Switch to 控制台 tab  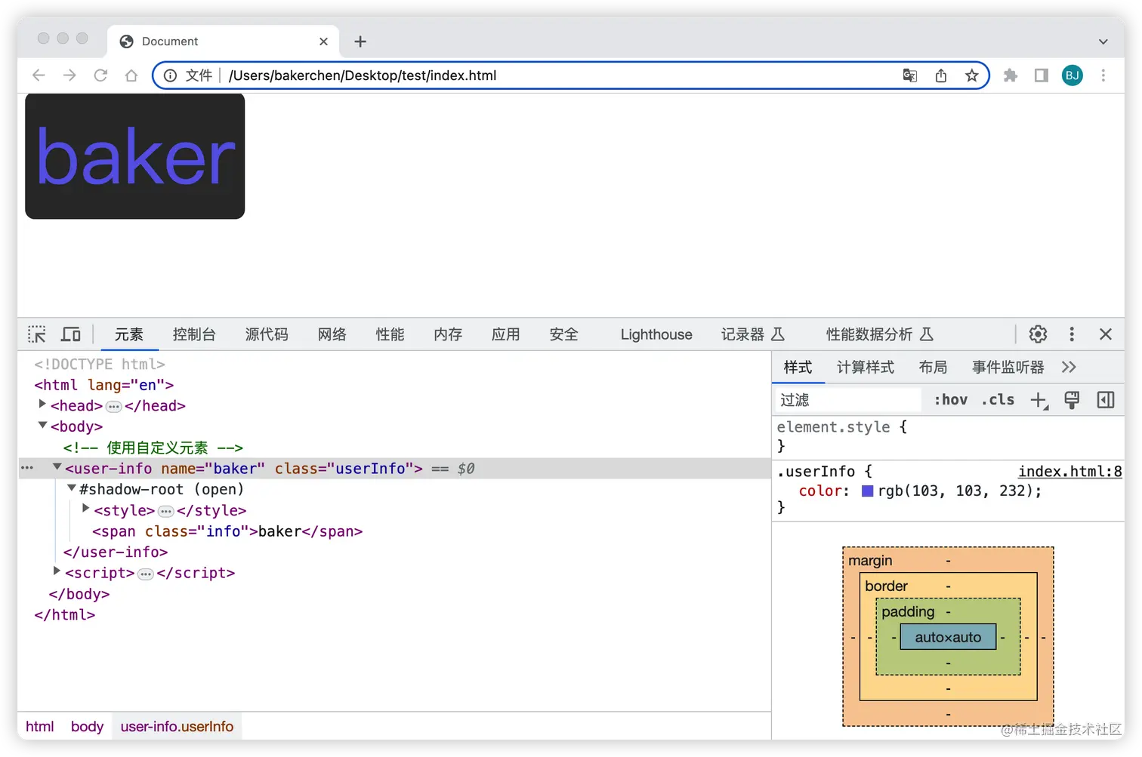click(x=194, y=334)
